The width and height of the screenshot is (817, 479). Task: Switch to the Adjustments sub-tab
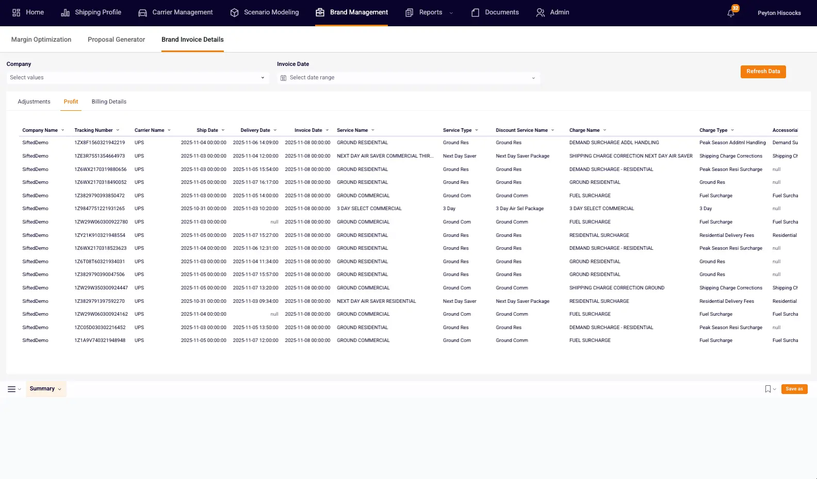(34, 102)
